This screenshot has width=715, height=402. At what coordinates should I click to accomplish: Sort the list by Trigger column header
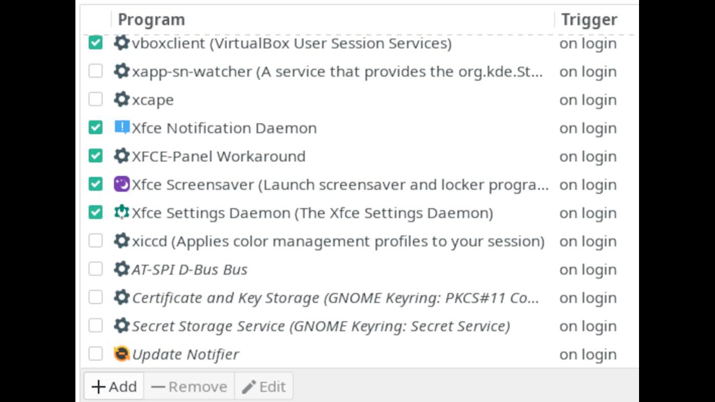coord(589,20)
